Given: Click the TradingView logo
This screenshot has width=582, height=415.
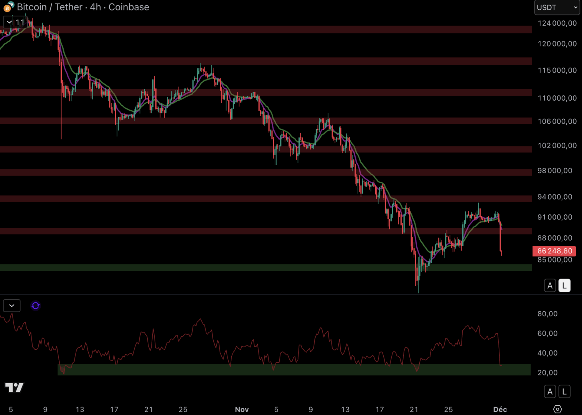Looking at the screenshot, I should click(x=14, y=387).
